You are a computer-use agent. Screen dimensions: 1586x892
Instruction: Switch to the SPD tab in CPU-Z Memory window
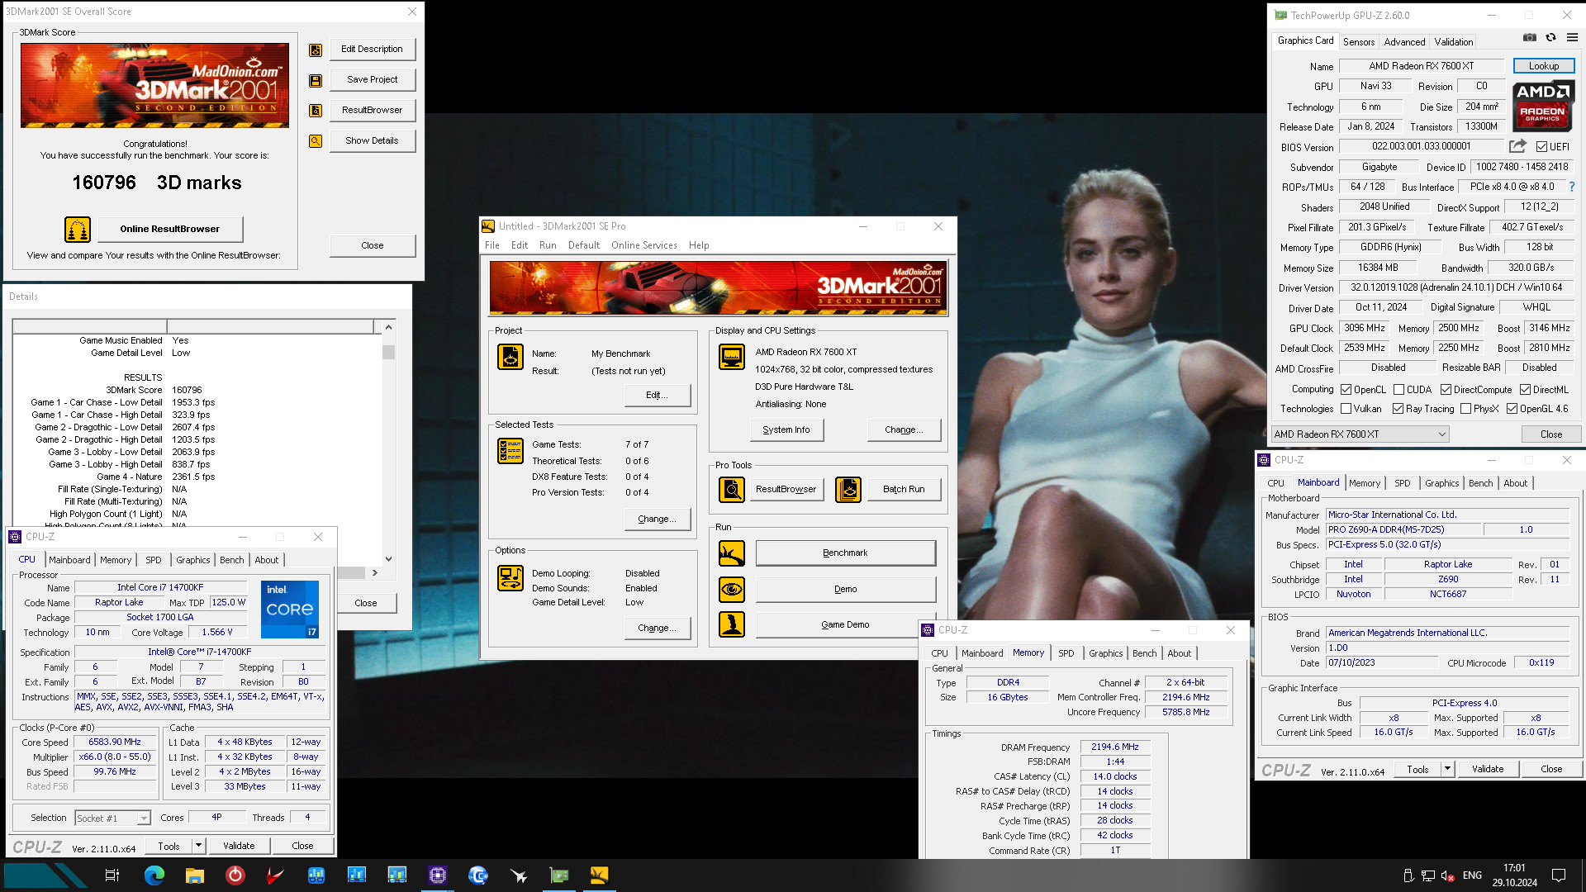point(1066,653)
